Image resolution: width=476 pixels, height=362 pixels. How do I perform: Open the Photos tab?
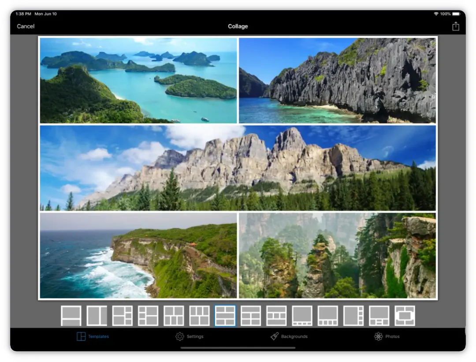387,336
